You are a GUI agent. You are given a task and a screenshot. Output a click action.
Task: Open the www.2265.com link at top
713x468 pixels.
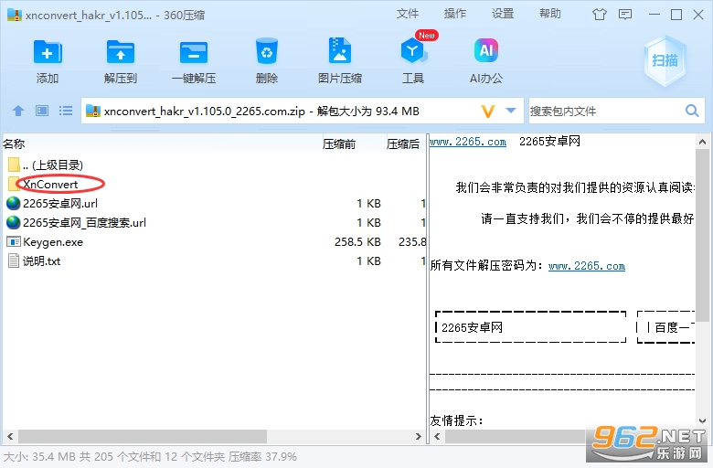pyautogui.click(x=468, y=142)
